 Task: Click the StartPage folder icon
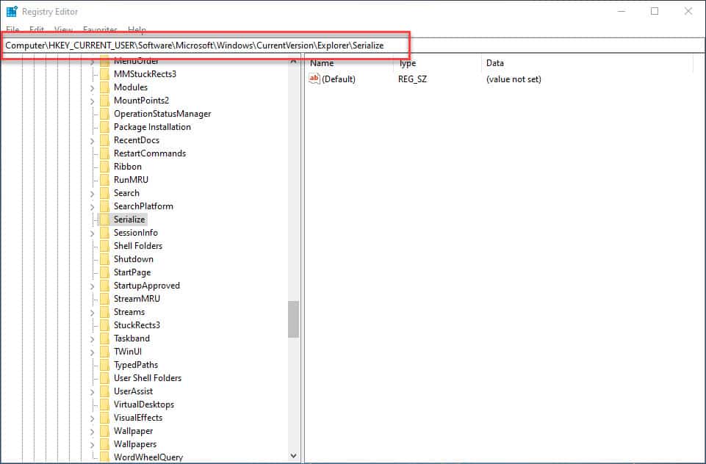coord(104,272)
